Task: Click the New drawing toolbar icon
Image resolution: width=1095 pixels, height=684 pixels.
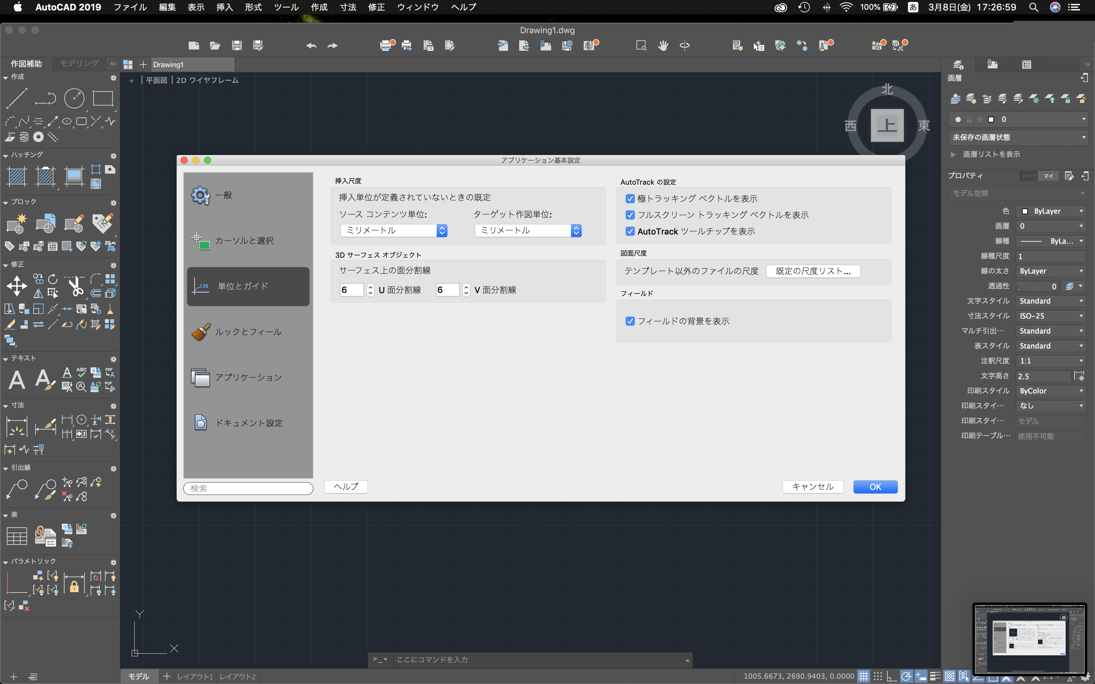Action: click(x=194, y=45)
